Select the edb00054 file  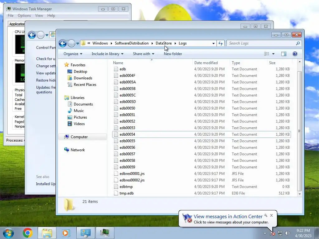click(x=202, y=134)
